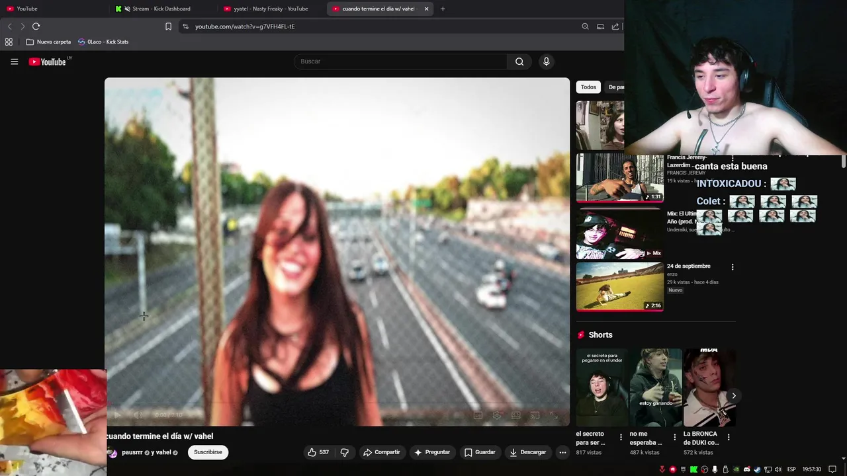Play the video using the play button

point(116,415)
